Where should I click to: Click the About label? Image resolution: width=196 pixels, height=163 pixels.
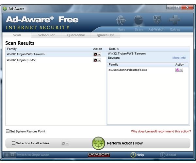pyautogui.click(x=171, y=155)
